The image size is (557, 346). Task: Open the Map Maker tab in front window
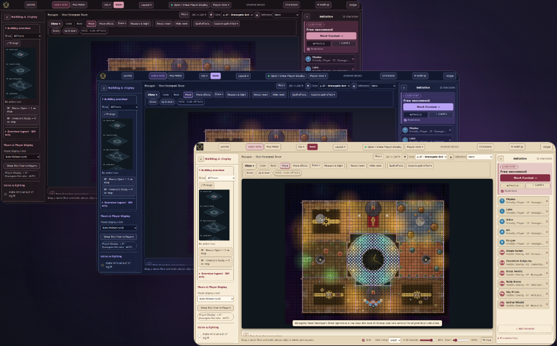[273, 147]
